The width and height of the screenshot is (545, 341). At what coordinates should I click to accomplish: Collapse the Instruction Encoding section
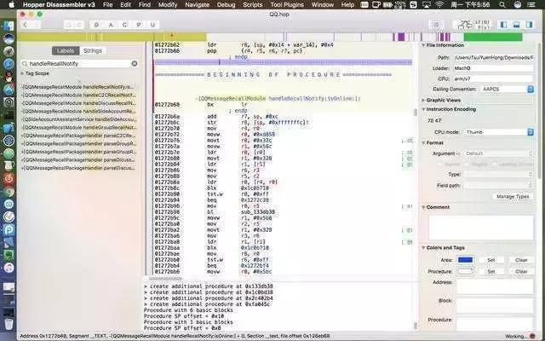click(x=423, y=109)
